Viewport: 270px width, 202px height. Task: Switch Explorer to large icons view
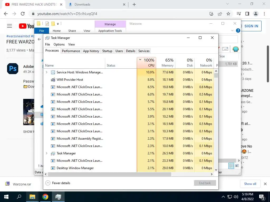pyautogui.click(x=237, y=166)
